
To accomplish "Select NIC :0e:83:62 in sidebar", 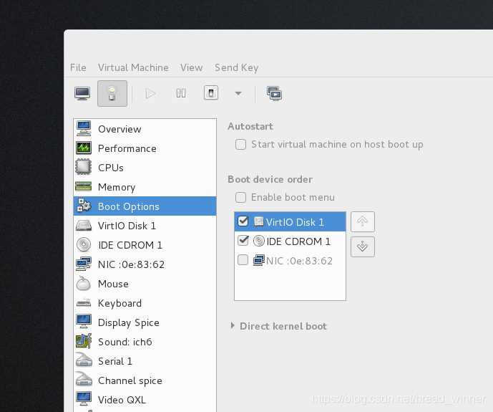I will click(145, 264).
